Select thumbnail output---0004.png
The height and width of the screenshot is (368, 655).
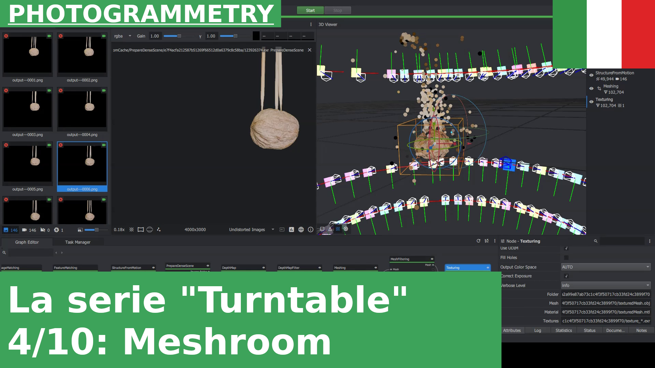pyautogui.click(x=82, y=112)
